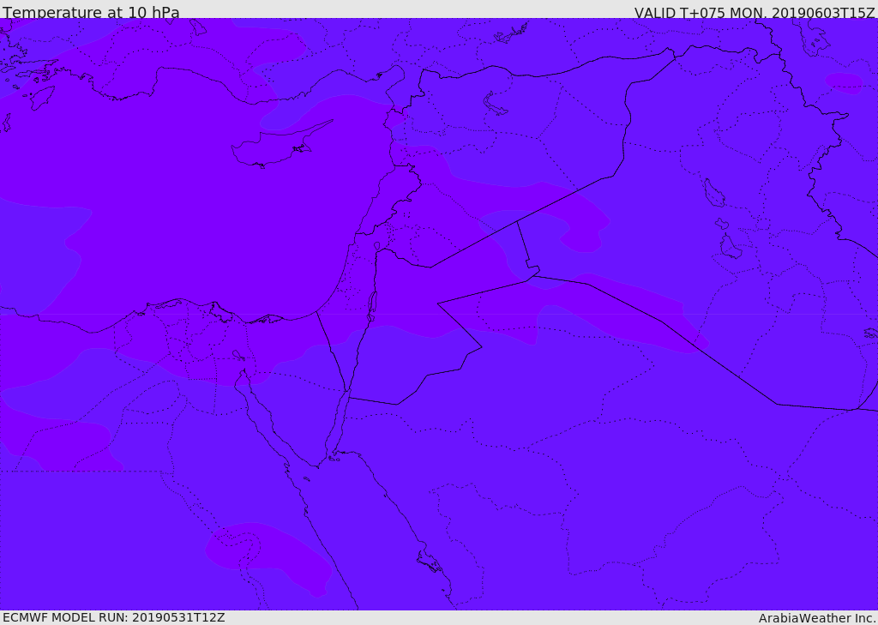Click the 'Temperature at 10 hPa' title

tap(91, 12)
